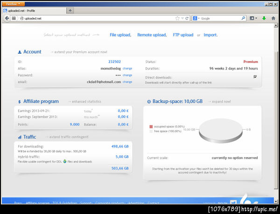Screen dimensions: 280x214
Task: Open the search engine selector dropdown
Action: (x=196, y=18)
